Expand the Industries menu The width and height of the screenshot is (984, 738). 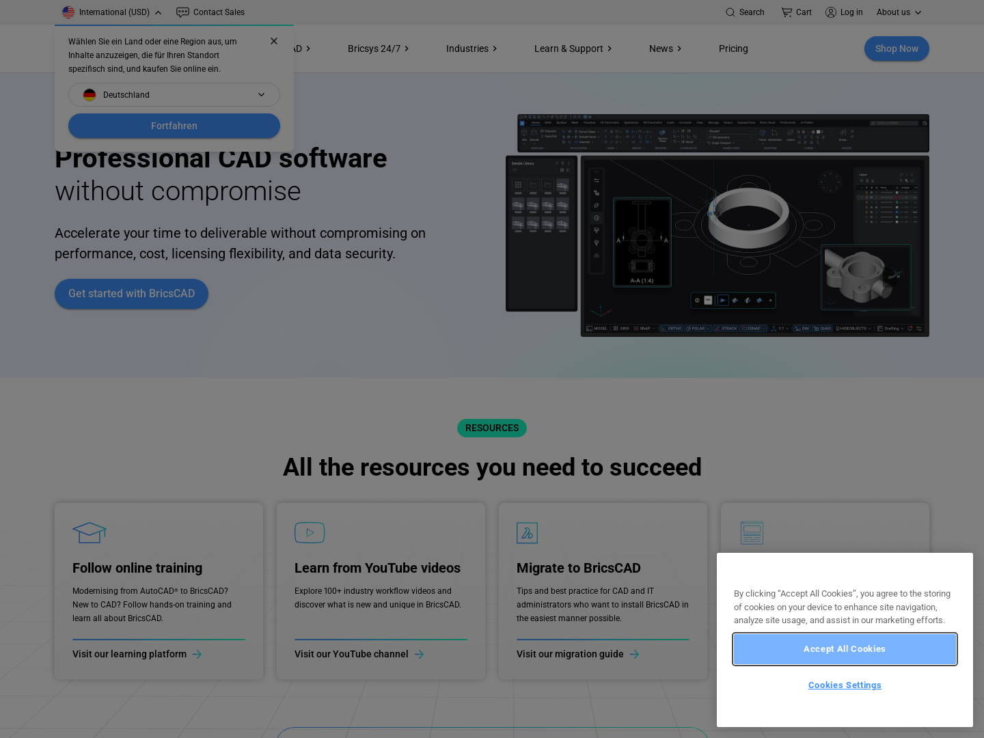pos(471,49)
